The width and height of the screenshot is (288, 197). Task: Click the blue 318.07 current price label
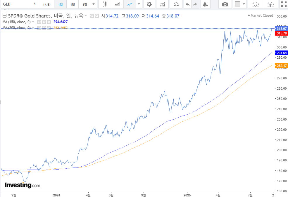tap(282, 29)
